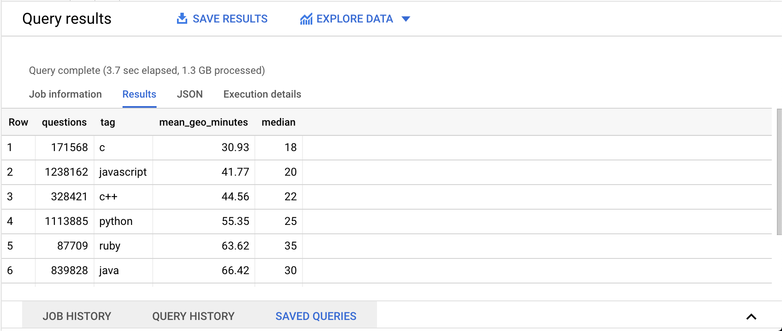Select the questions cell 328421
This screenshot has width=782, height=331.
65,197
